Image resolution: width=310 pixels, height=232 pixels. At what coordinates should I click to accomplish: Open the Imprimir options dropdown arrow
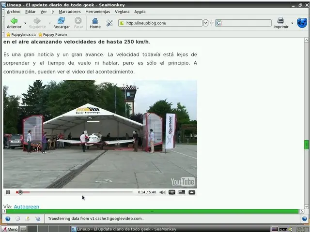pos(292,23)
